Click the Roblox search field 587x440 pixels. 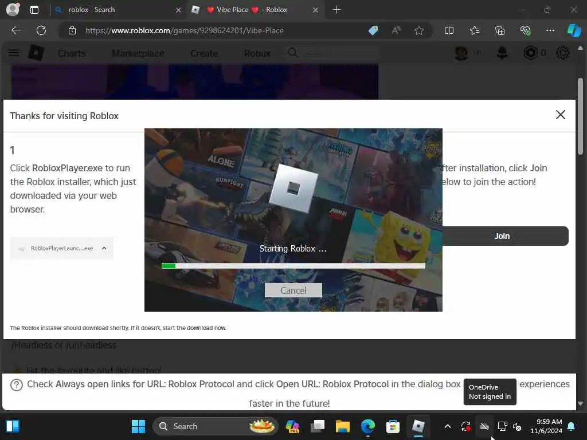[333, 53]
